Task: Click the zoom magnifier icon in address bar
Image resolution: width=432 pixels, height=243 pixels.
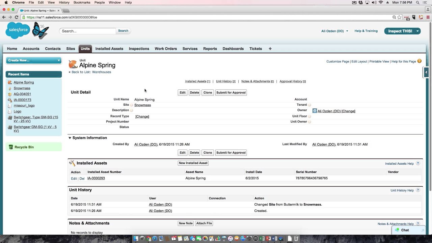Action: point(394,17)
